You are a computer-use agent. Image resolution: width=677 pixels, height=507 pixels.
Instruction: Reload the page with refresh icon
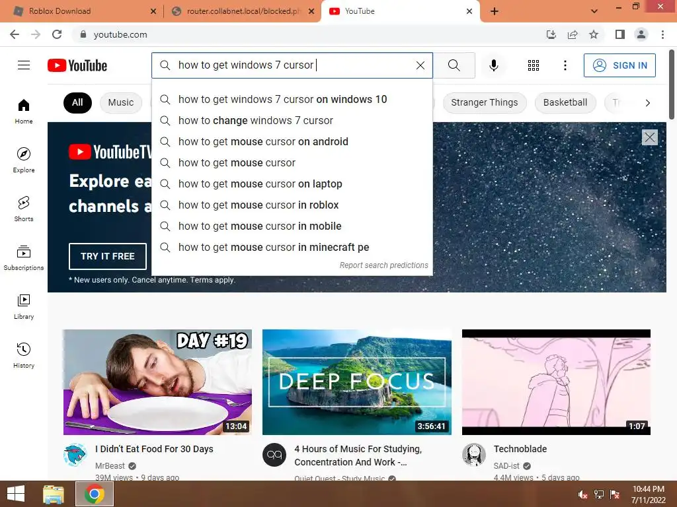tap(57, 34)
